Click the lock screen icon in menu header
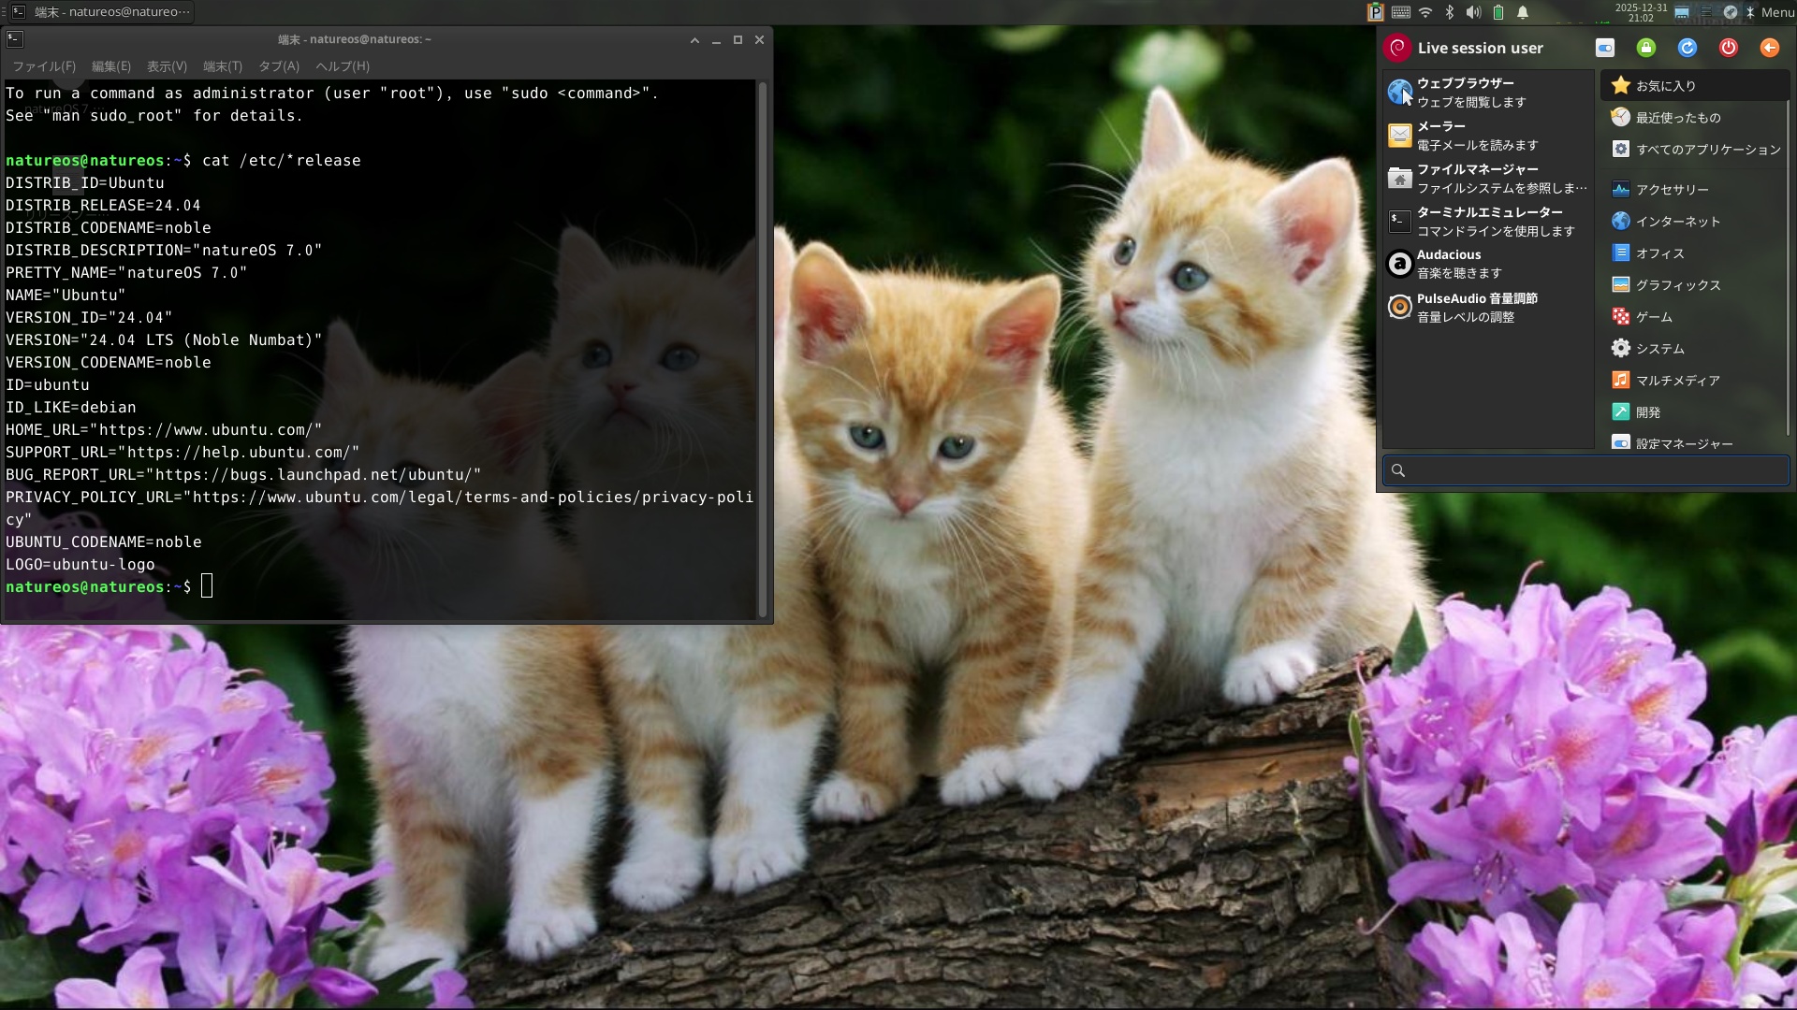1797x1010 pixels. tap(1645, 48)
